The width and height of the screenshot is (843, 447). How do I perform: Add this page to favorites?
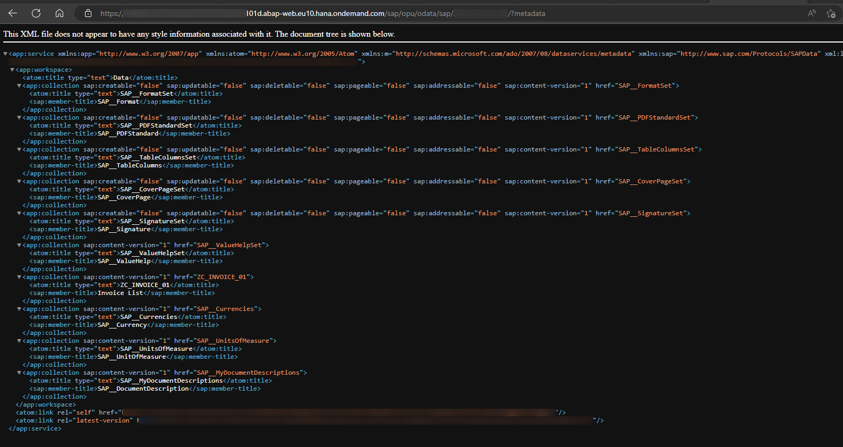point(831,13)
